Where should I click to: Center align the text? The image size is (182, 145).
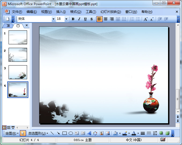[106, 19]
